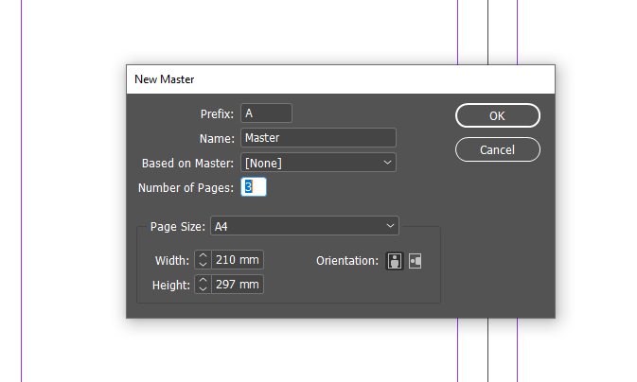Expand the Page Size A4 dropdown
Viewport: 637px width, 382px height.
[304, 226]
